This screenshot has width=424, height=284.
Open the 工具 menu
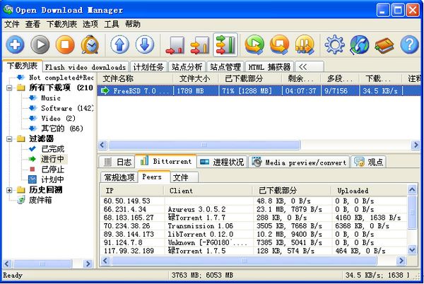pos(112,24)
